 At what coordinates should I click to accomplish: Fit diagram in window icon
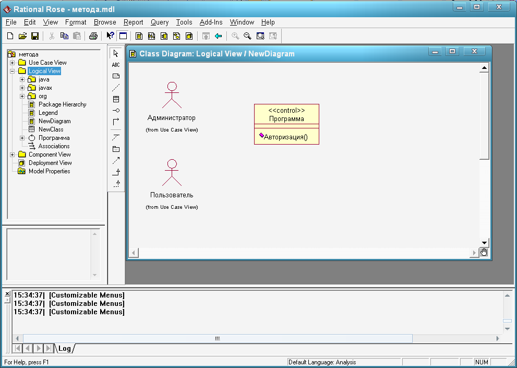tap(260, 36)
